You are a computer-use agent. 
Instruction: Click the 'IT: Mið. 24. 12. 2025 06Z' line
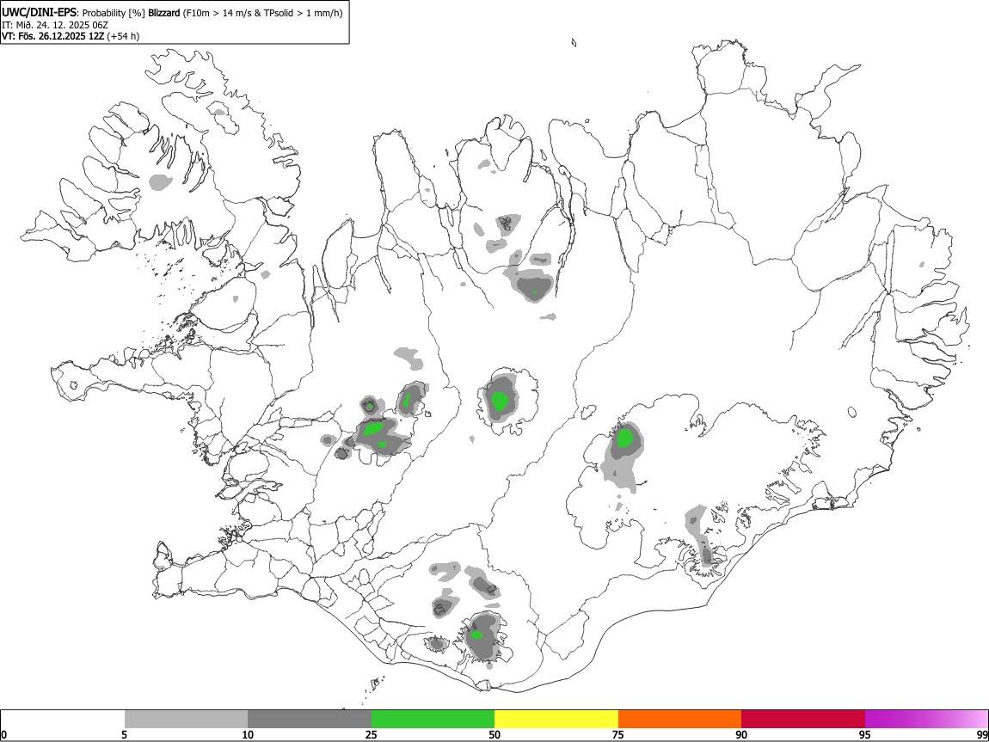click(55, 25)
